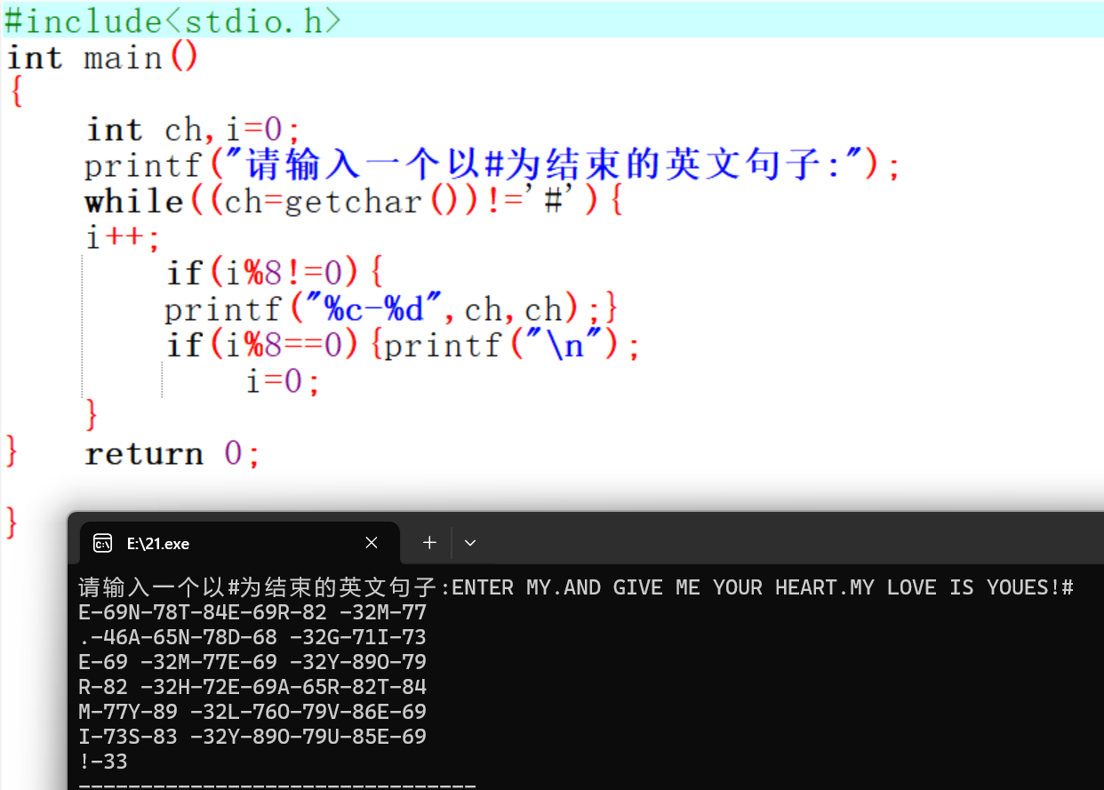Click the console icon on the terminal tab
The height and width of the screenshot is (790, 1104).
tap(103, 543)
